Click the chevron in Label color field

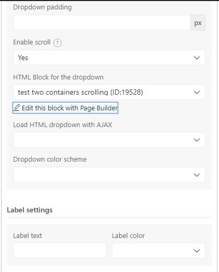[x=197, y=251]
